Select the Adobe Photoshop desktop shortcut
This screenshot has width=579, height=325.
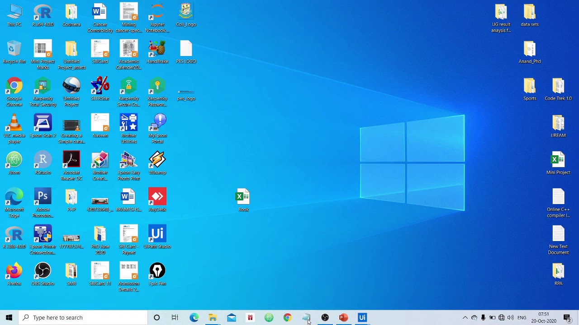click(x=43, y=204)
